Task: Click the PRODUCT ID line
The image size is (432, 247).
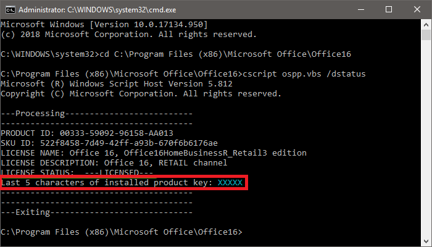Action: 87,133
